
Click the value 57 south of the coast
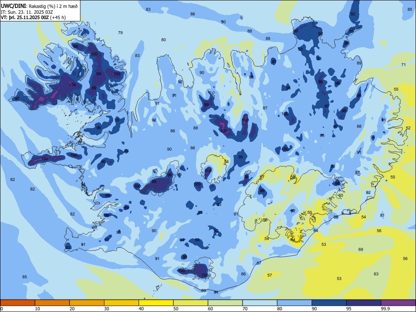tap(270, 275)
